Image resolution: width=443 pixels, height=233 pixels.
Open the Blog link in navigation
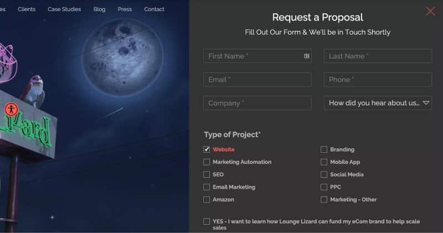coord(100,9)
